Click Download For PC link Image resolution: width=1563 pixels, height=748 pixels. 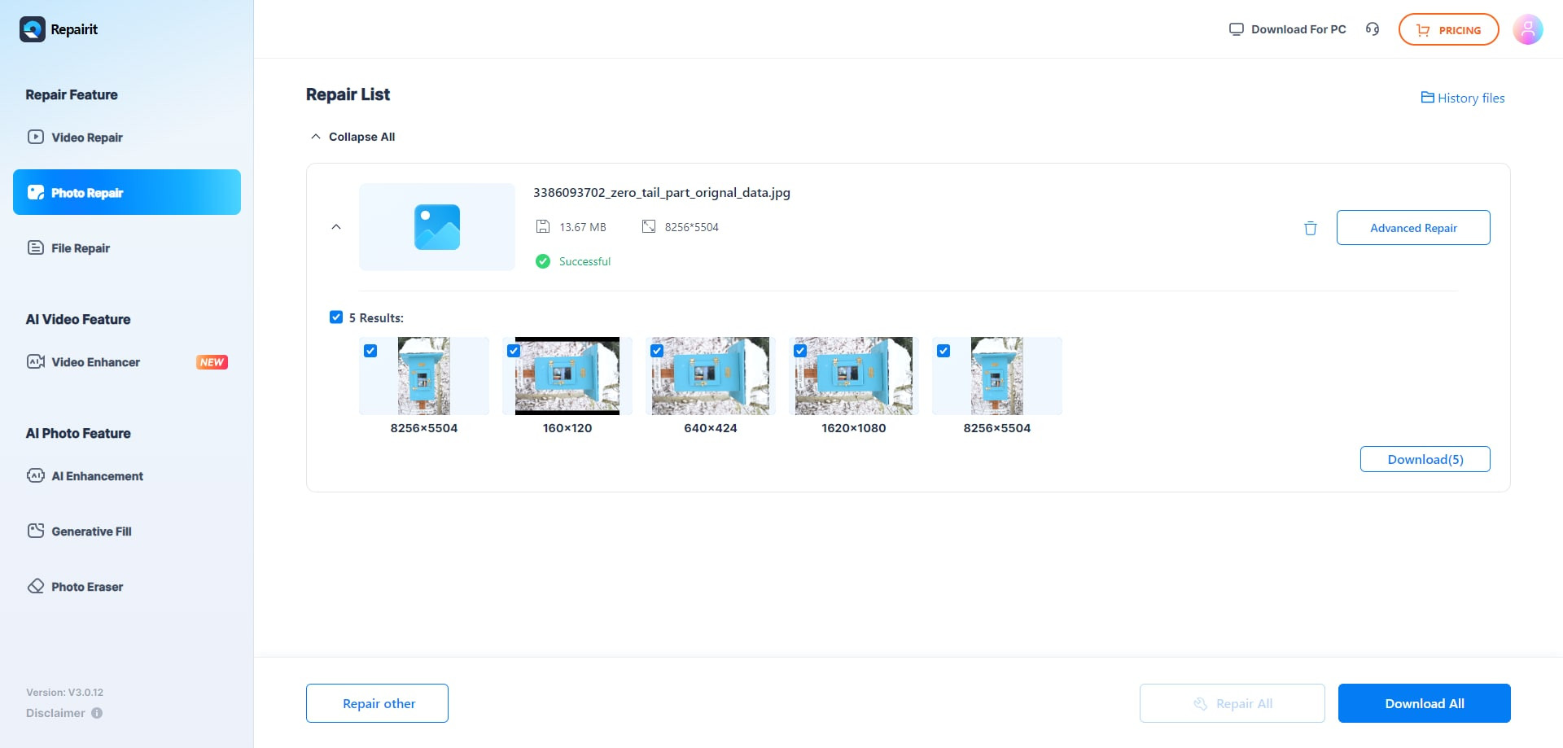[1287, 29]
